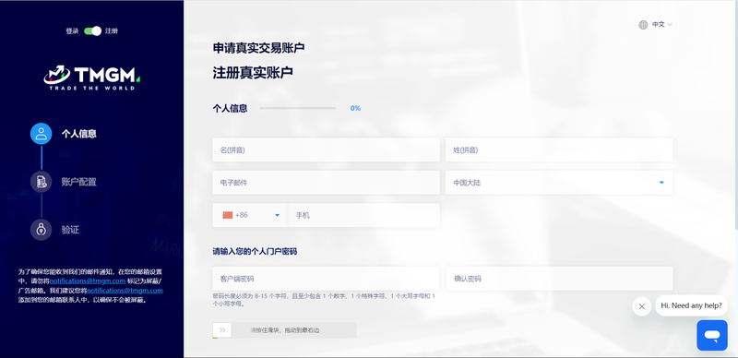738x358 pixels.
Task: Click the 请输入您的个人门户密码 label
Action: point(255,252)
